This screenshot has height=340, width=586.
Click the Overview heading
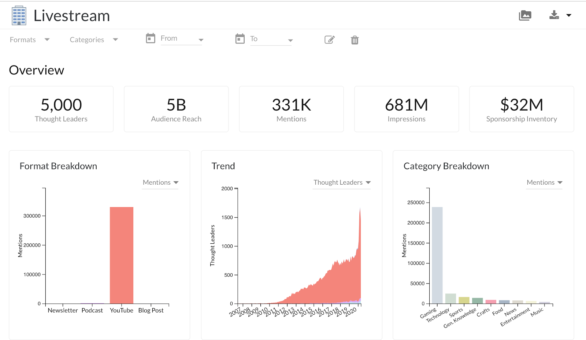coord(37,70)
